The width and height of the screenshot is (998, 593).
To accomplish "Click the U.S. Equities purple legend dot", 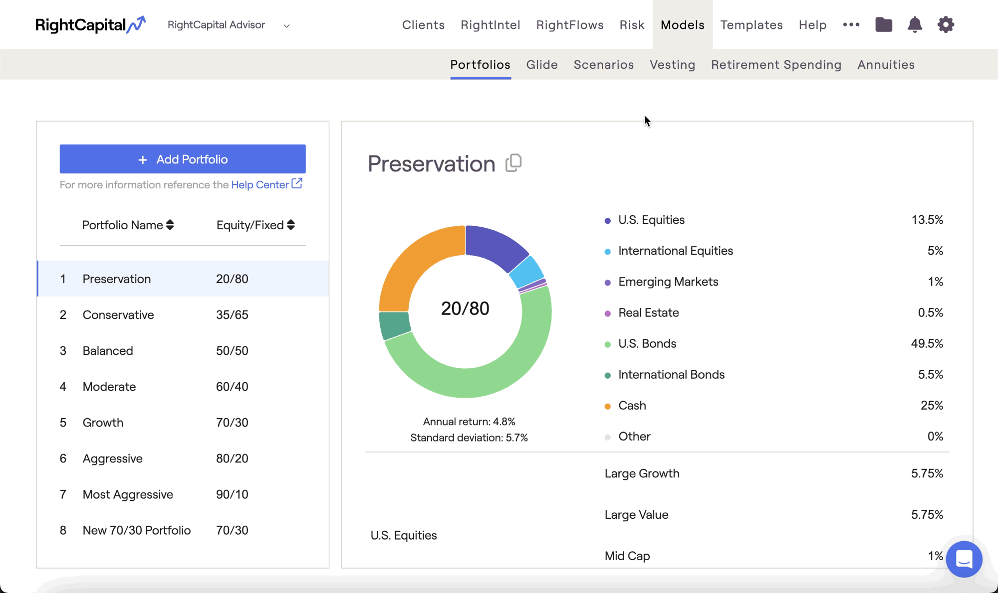I will point(607,221).
